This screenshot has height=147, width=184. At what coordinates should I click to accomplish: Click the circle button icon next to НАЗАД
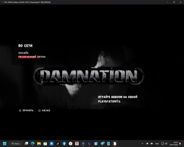[40, 111]
